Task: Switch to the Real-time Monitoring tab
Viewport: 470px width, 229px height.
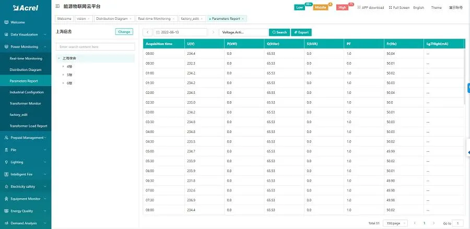Action: pyautogui.click(x=154, y=19)
